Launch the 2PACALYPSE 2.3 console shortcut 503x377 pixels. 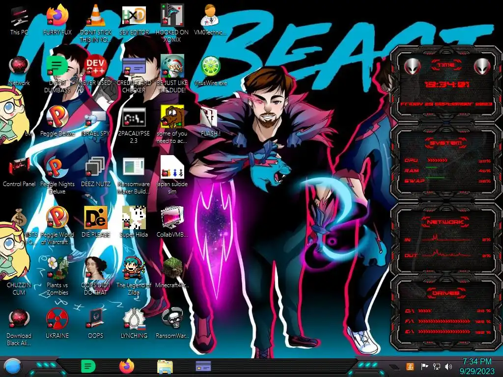click(134, 125)
